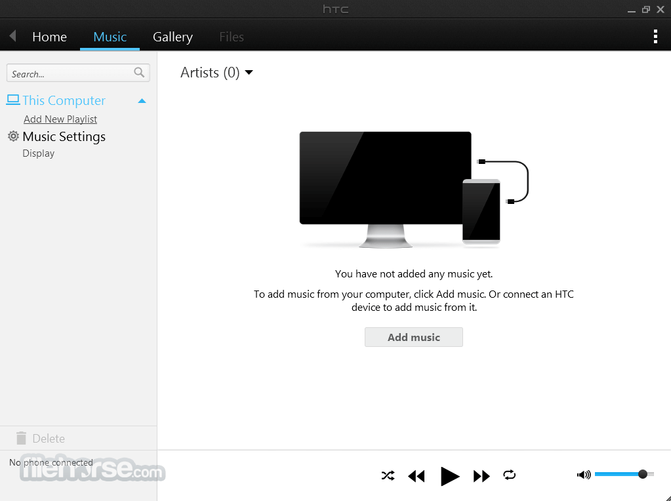Open Display under Music Settings
Viewport: 671px width, 501px height.
pos(39,153)
